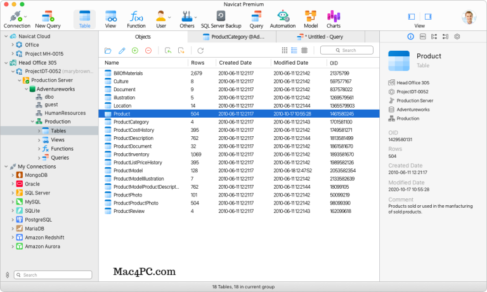Click the sidebar Search field
Screen dimensions: 487x292
(x=53, y=275)
